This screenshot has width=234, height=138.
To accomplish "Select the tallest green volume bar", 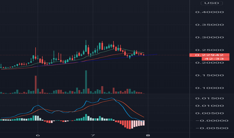I will tap(86, 82).
